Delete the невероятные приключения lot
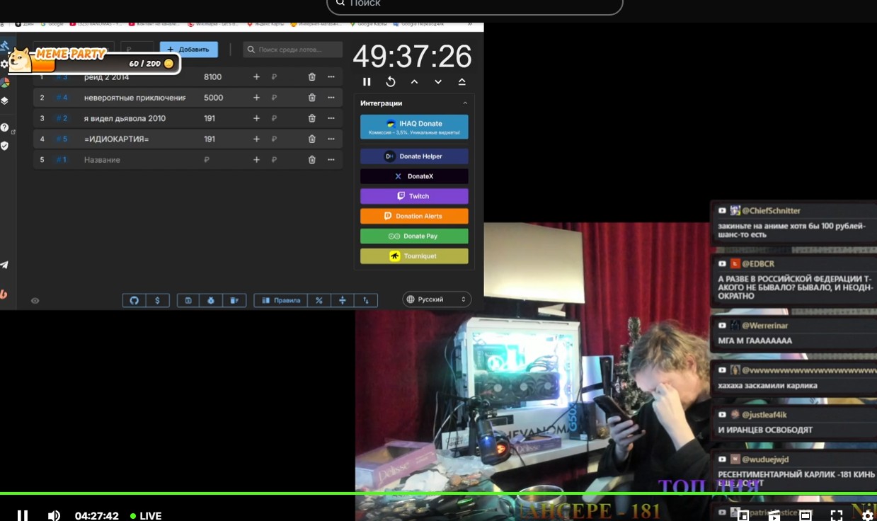Viewport: 877px width, 521px height. coord(312,98)
